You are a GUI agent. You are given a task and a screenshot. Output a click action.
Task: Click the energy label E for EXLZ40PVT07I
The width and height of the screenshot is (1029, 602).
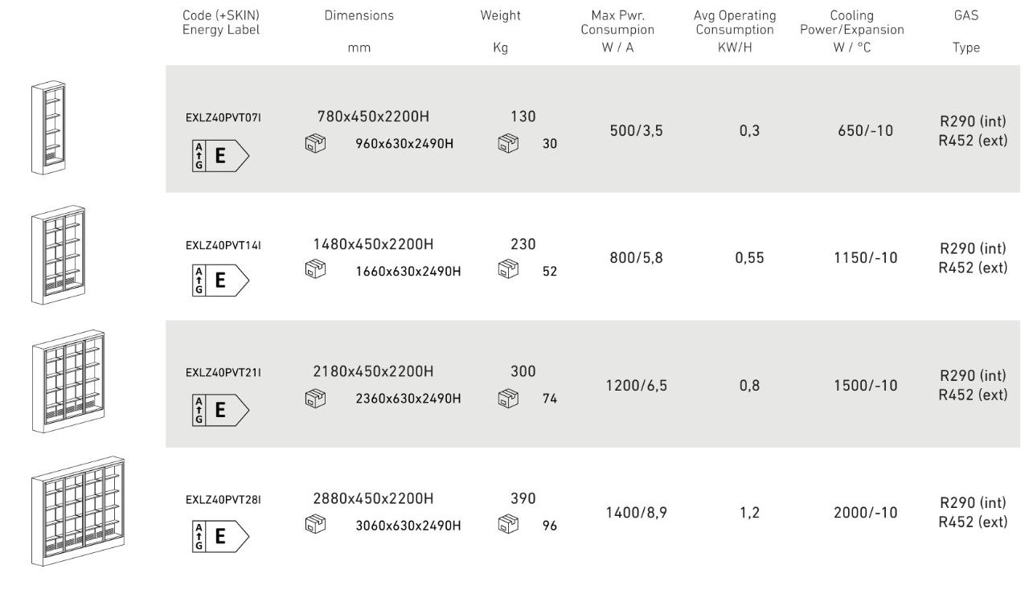(220, 156)
